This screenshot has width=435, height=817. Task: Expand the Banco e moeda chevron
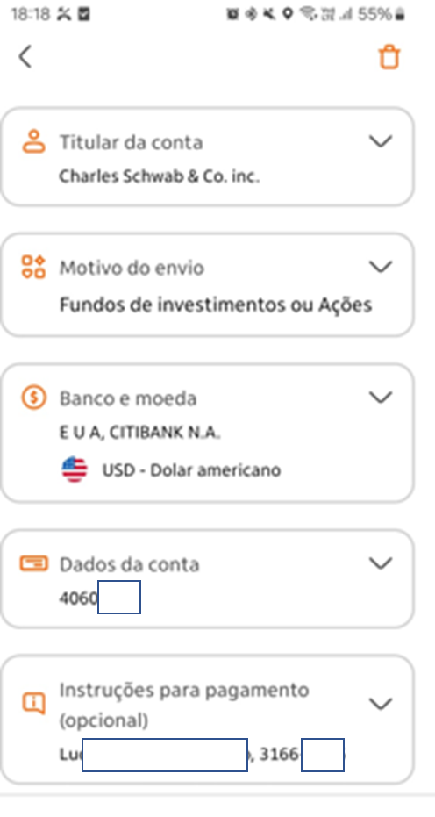(381, 398)
